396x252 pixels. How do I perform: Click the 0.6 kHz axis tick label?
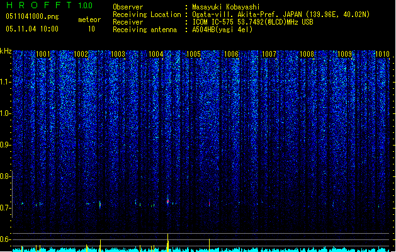click(x=6, y=239)
